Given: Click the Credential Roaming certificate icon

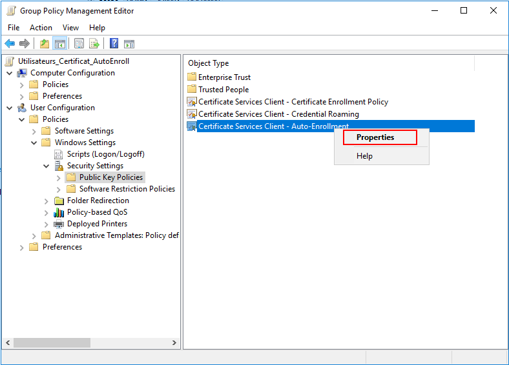Looking at the screenshot, I should pos(192,114).
